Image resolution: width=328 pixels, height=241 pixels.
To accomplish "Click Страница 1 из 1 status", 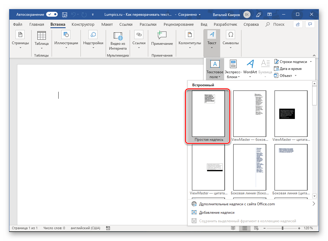I will click(25, 228).
